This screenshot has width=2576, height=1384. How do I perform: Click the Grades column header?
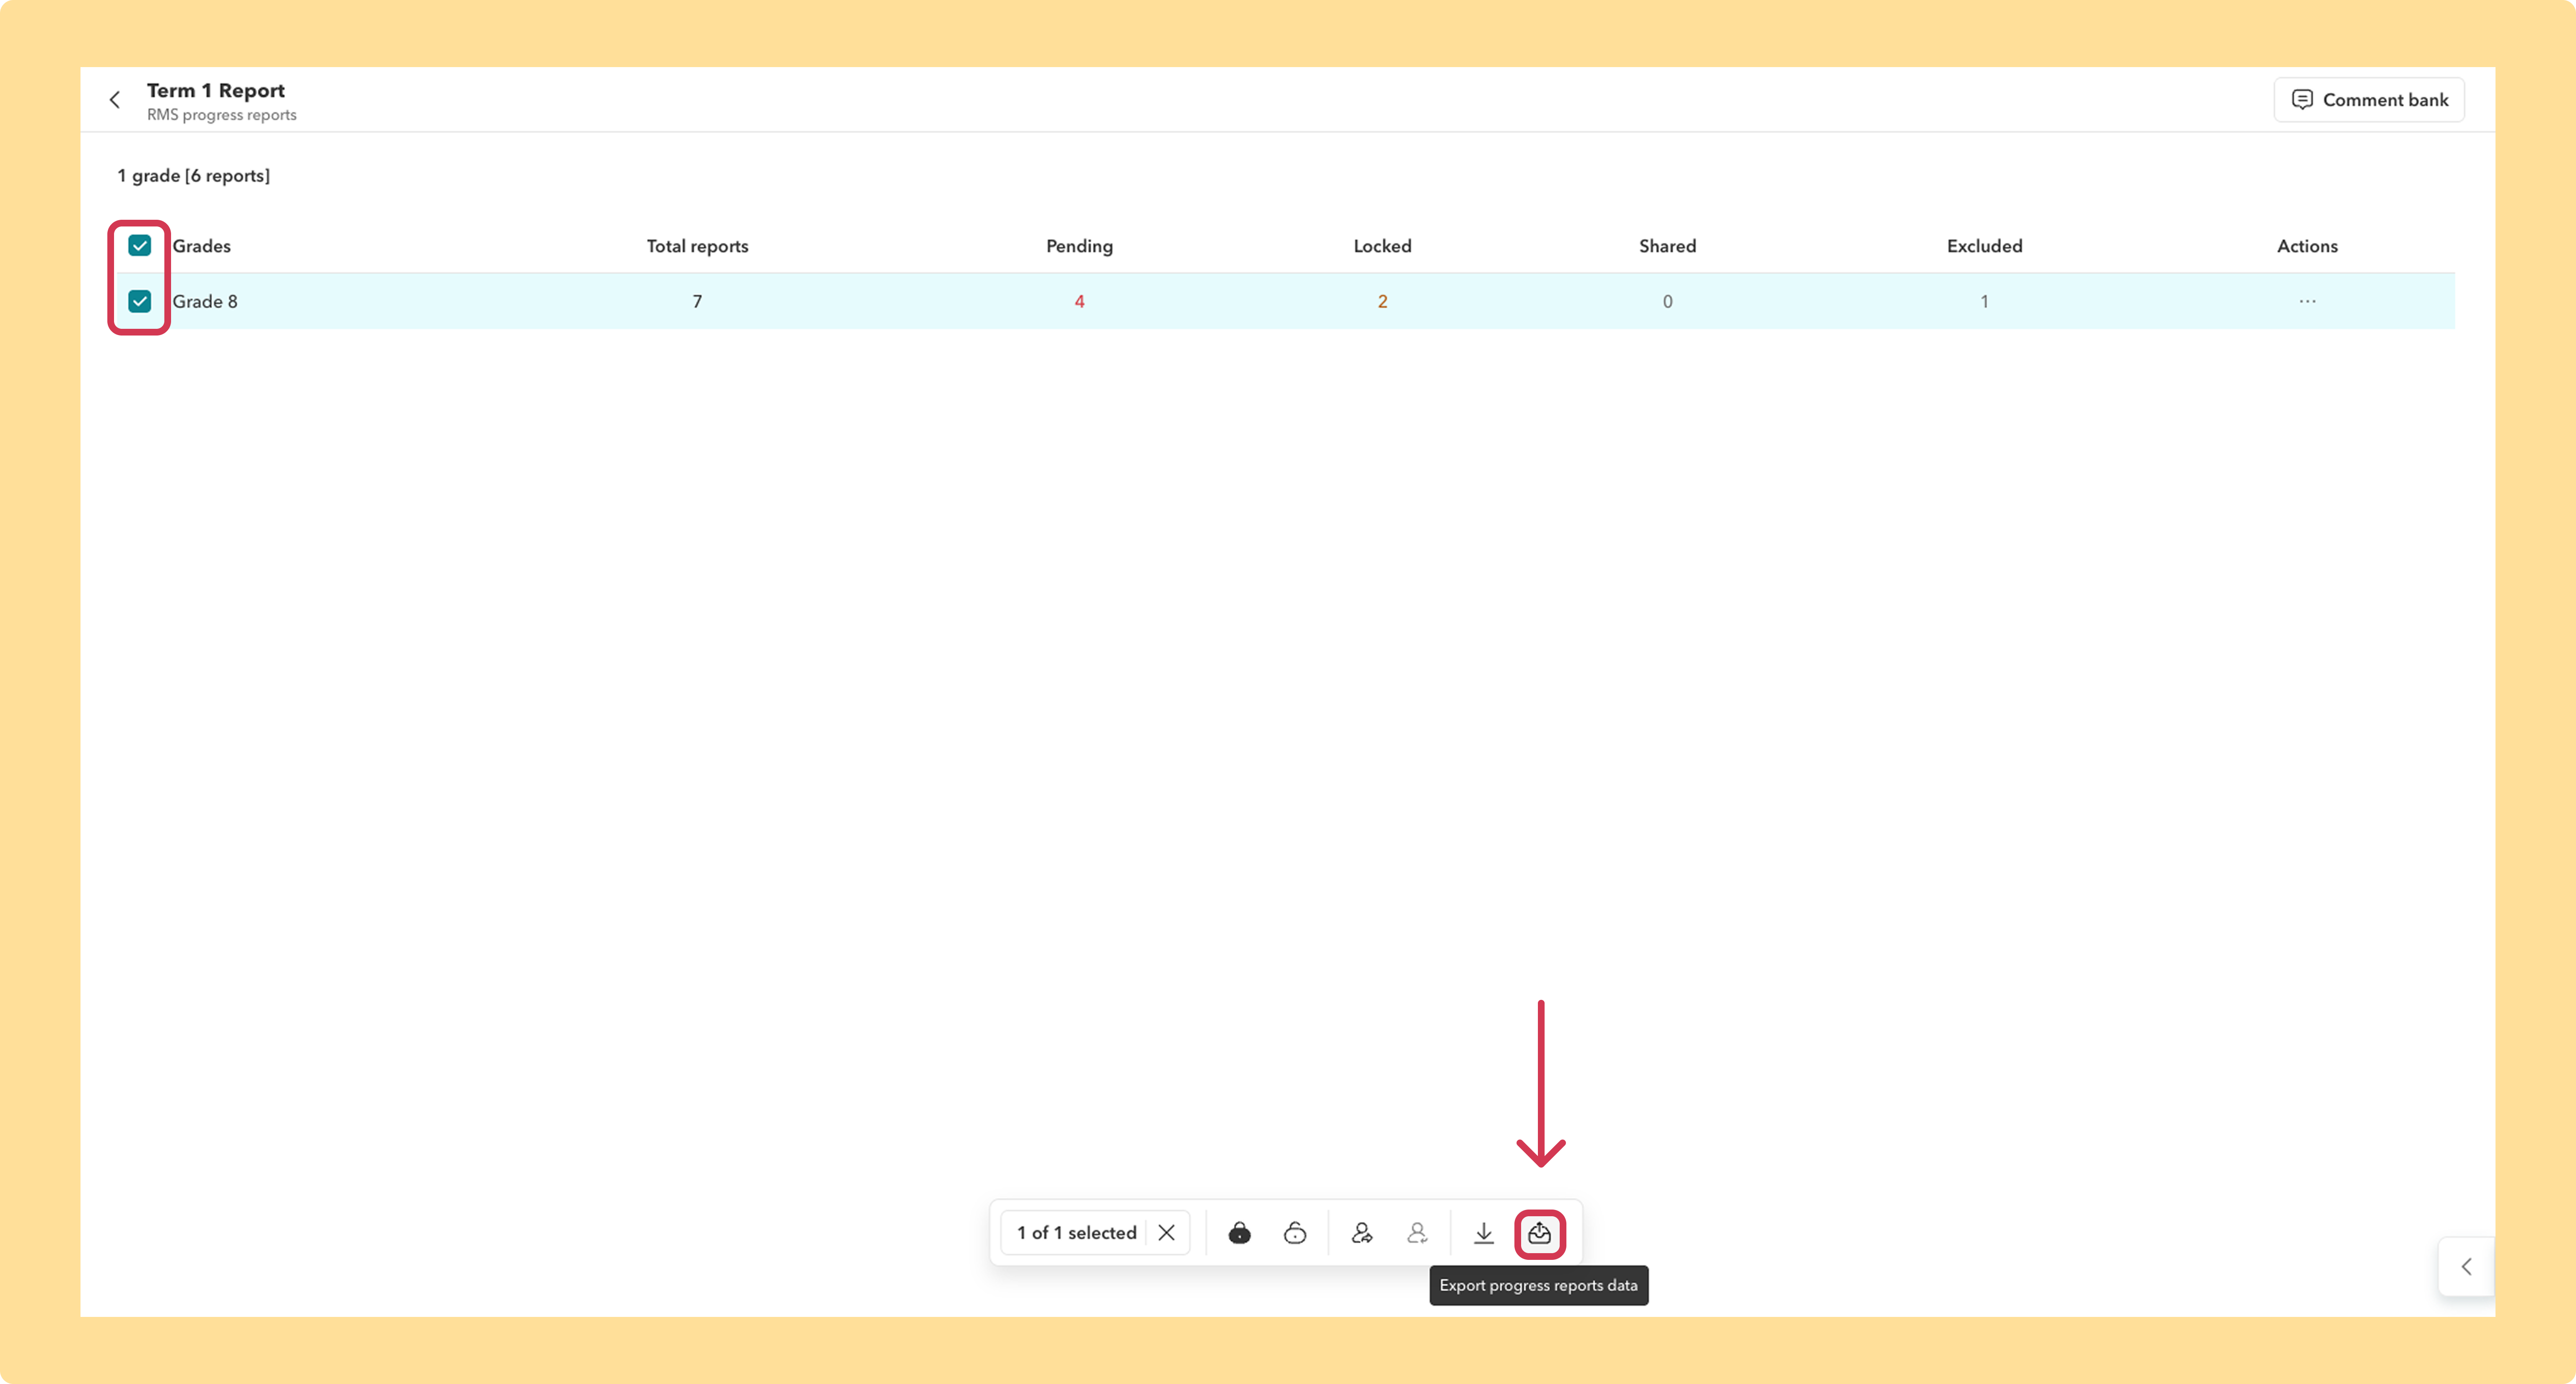point(202,246)
